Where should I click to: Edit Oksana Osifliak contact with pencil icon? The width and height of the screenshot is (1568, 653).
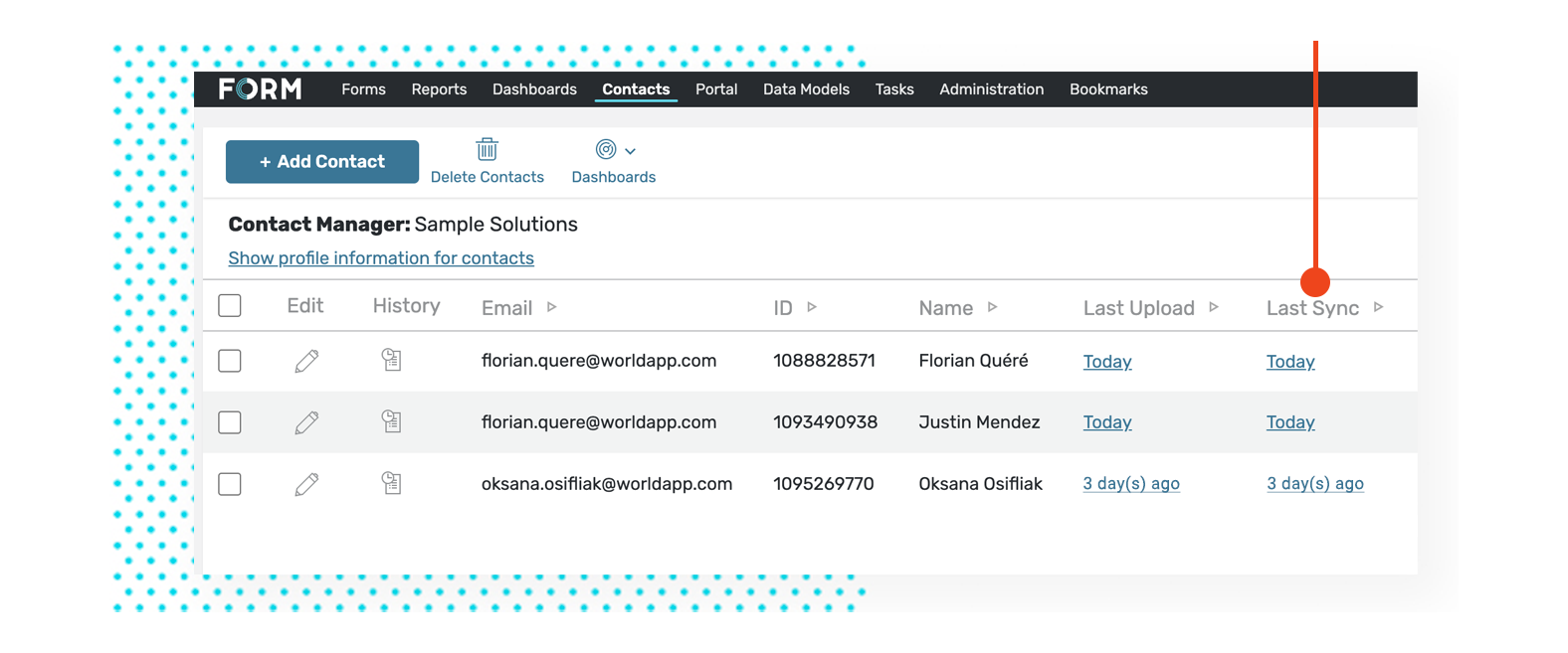tap(306, 484)
